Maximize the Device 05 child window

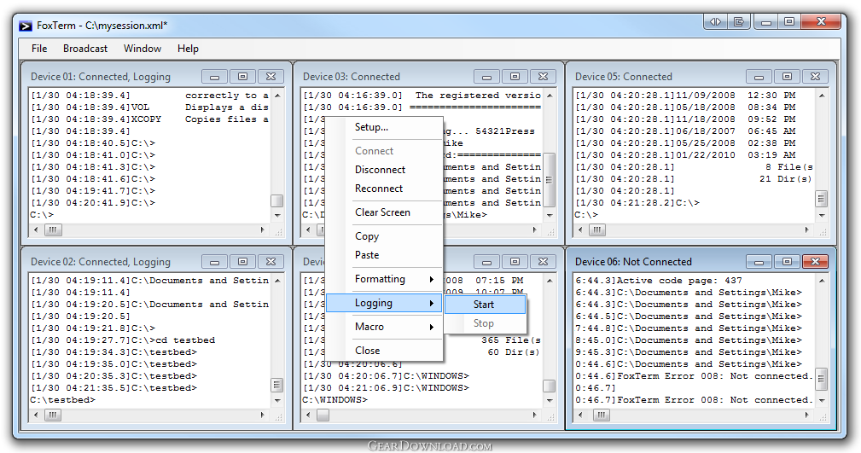point(787,77)
